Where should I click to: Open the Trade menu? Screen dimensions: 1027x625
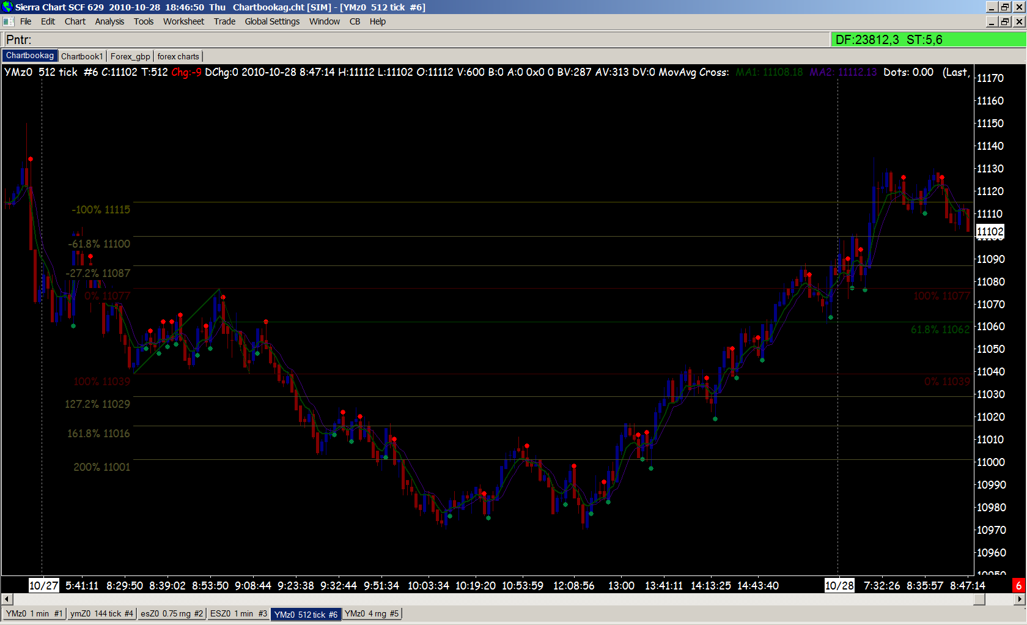coord(224,21)
